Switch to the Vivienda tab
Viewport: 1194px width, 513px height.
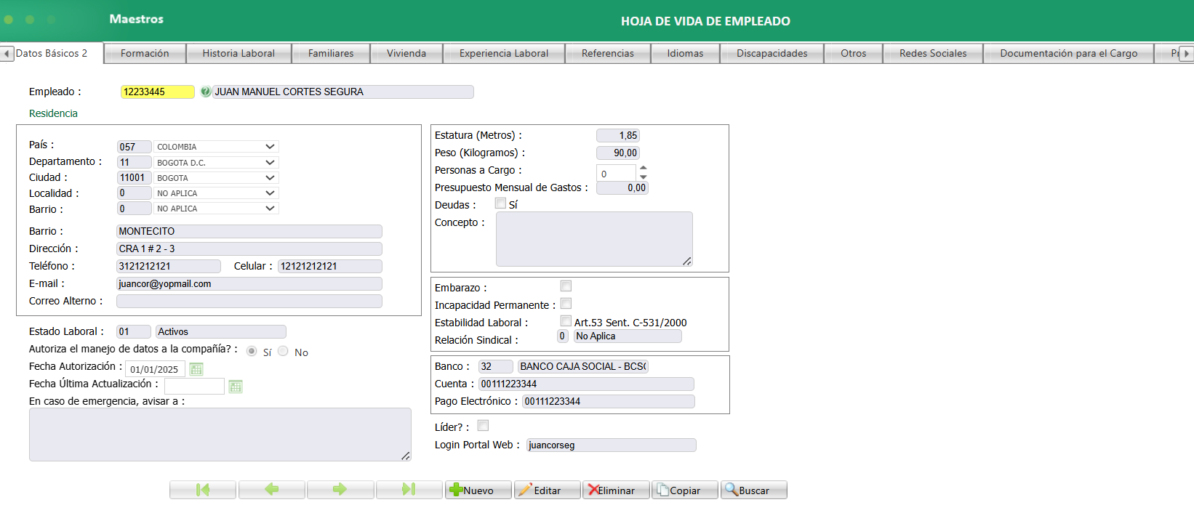pyautogui.click(x=406, y=53)
